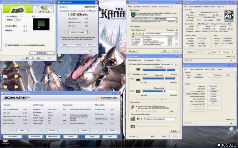
Task: Click the Shader clock slider
Action: pos(159,78)
